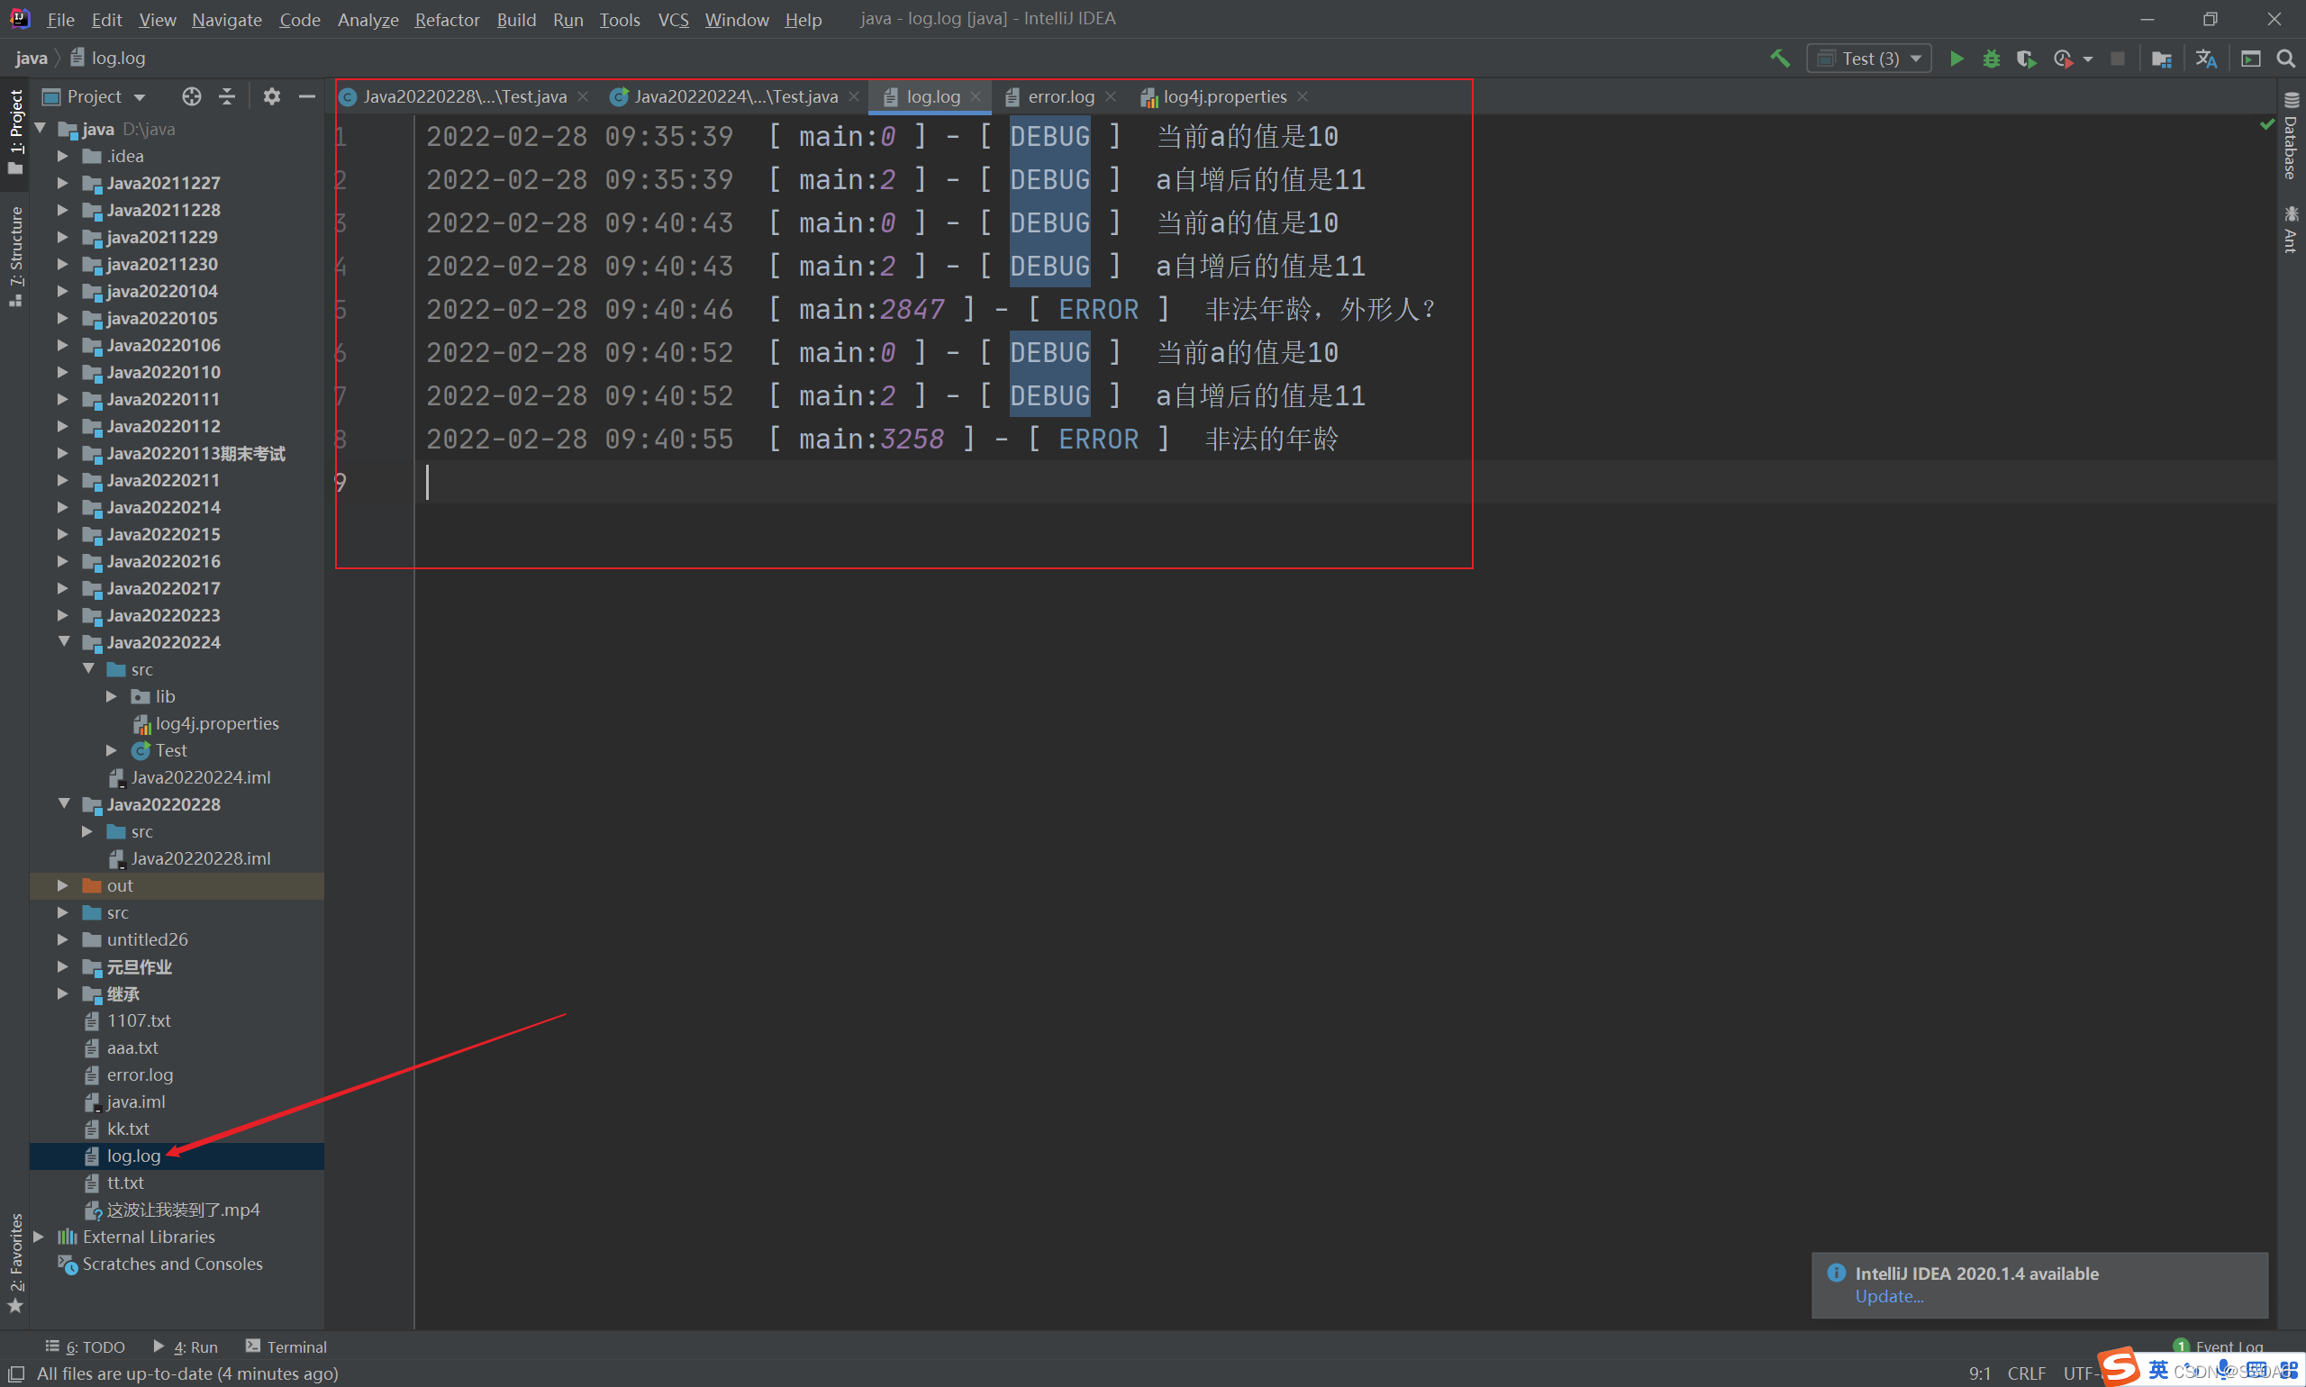Run with coverage icon
The height and width of the screenshot is (1387, 2306).
(x=2026, y=58)
